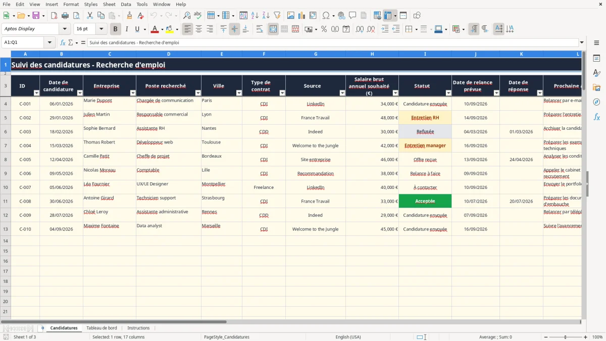Click the Copy icon
Viewport: 606px width, 341px height.
click(101, 16)
